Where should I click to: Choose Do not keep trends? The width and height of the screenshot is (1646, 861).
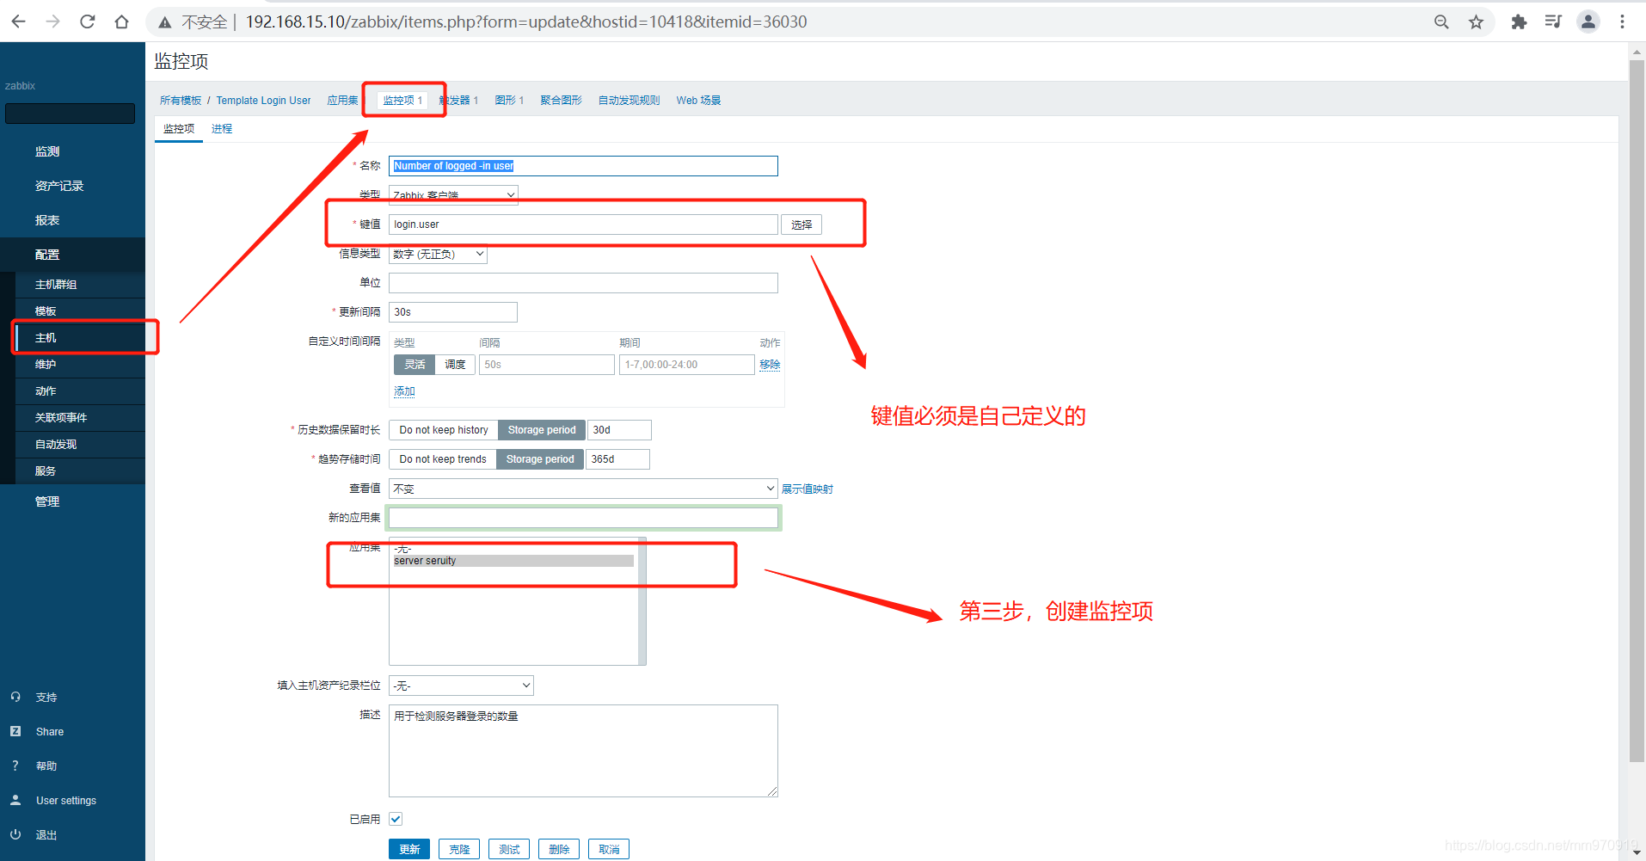(x=443, y=459)
